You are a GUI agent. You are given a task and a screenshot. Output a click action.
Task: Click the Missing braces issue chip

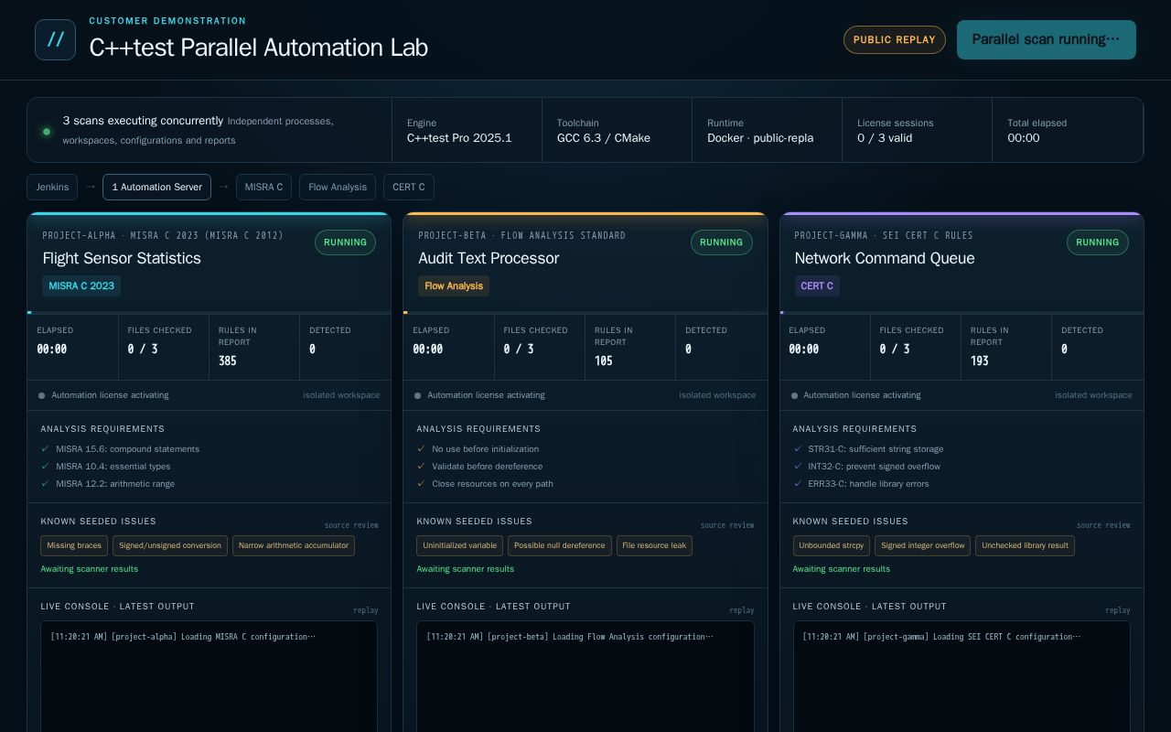pos(74,545)
